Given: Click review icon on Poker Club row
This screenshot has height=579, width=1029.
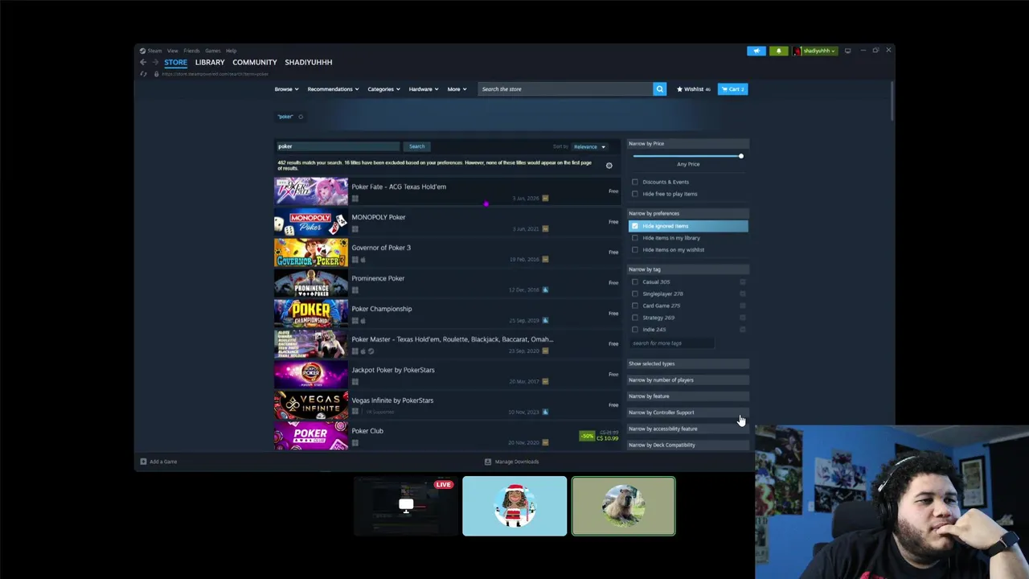Looking at the screenshot, I should pos(545,442).
